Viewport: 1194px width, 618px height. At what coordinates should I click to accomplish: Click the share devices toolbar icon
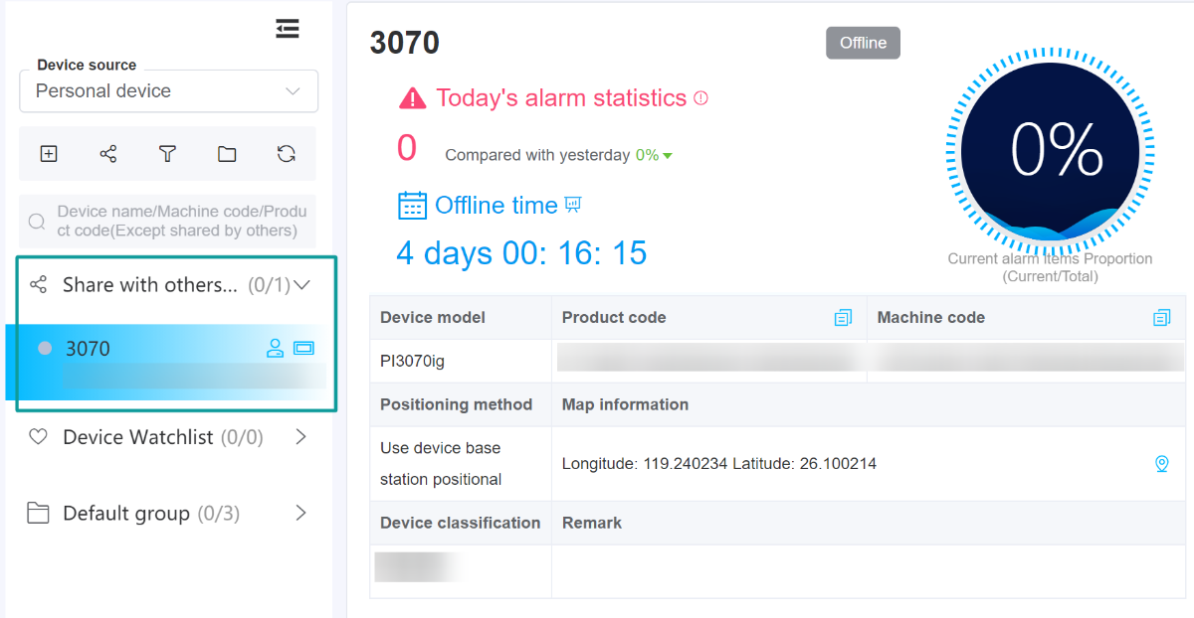tap(108, 154)
